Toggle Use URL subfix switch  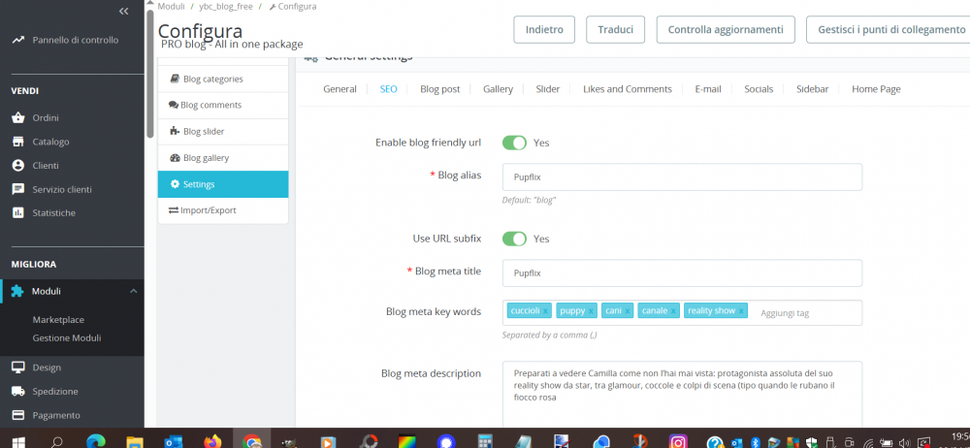[x=514, y=239]
